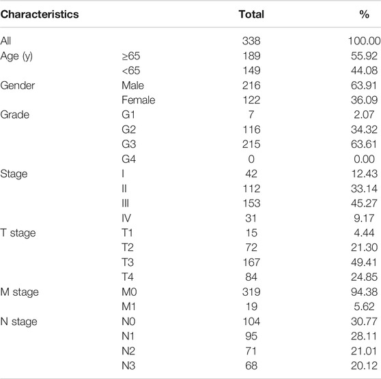Click the M1 subcategory cell

(x=129, y=307)
